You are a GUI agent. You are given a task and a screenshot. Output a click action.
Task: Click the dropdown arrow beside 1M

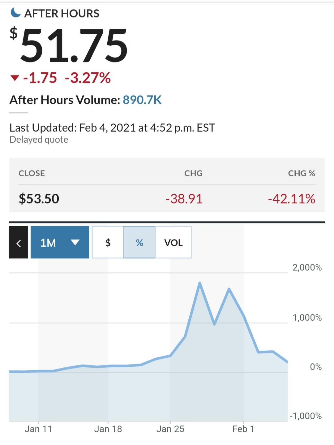coord(75,242)
